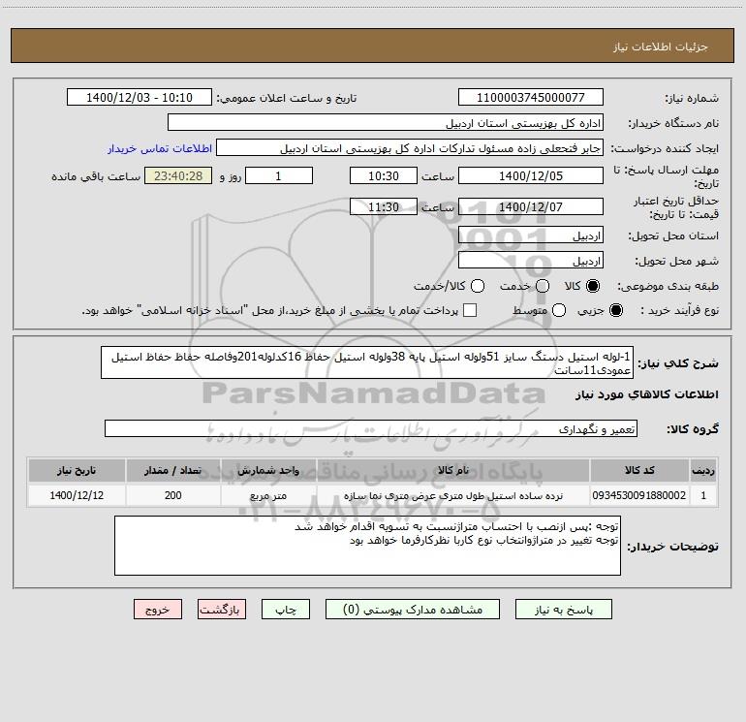Click row number 1 cell
Image resolution: width=746 pixels, height=722 pixels.
[x=703, y=495]
